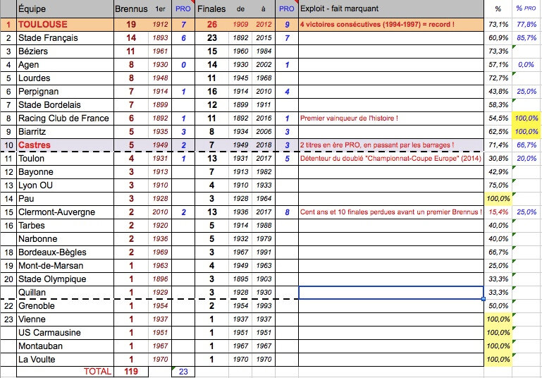Select the Vienne team cell
The image size is (542, 378).
tap(65, 319)
